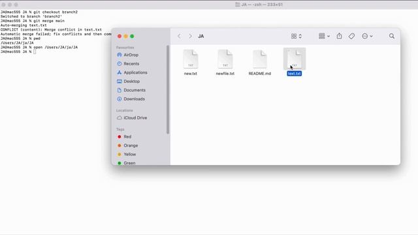
Task: Click the JA folder title in Finder
Action: [201, 37]
